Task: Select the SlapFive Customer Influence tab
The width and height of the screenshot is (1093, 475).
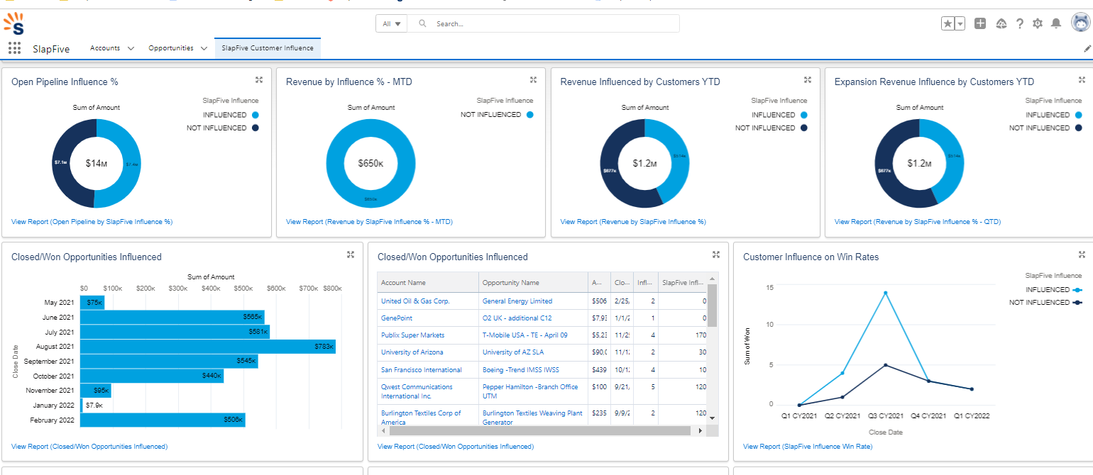Action: coord(268,48)
